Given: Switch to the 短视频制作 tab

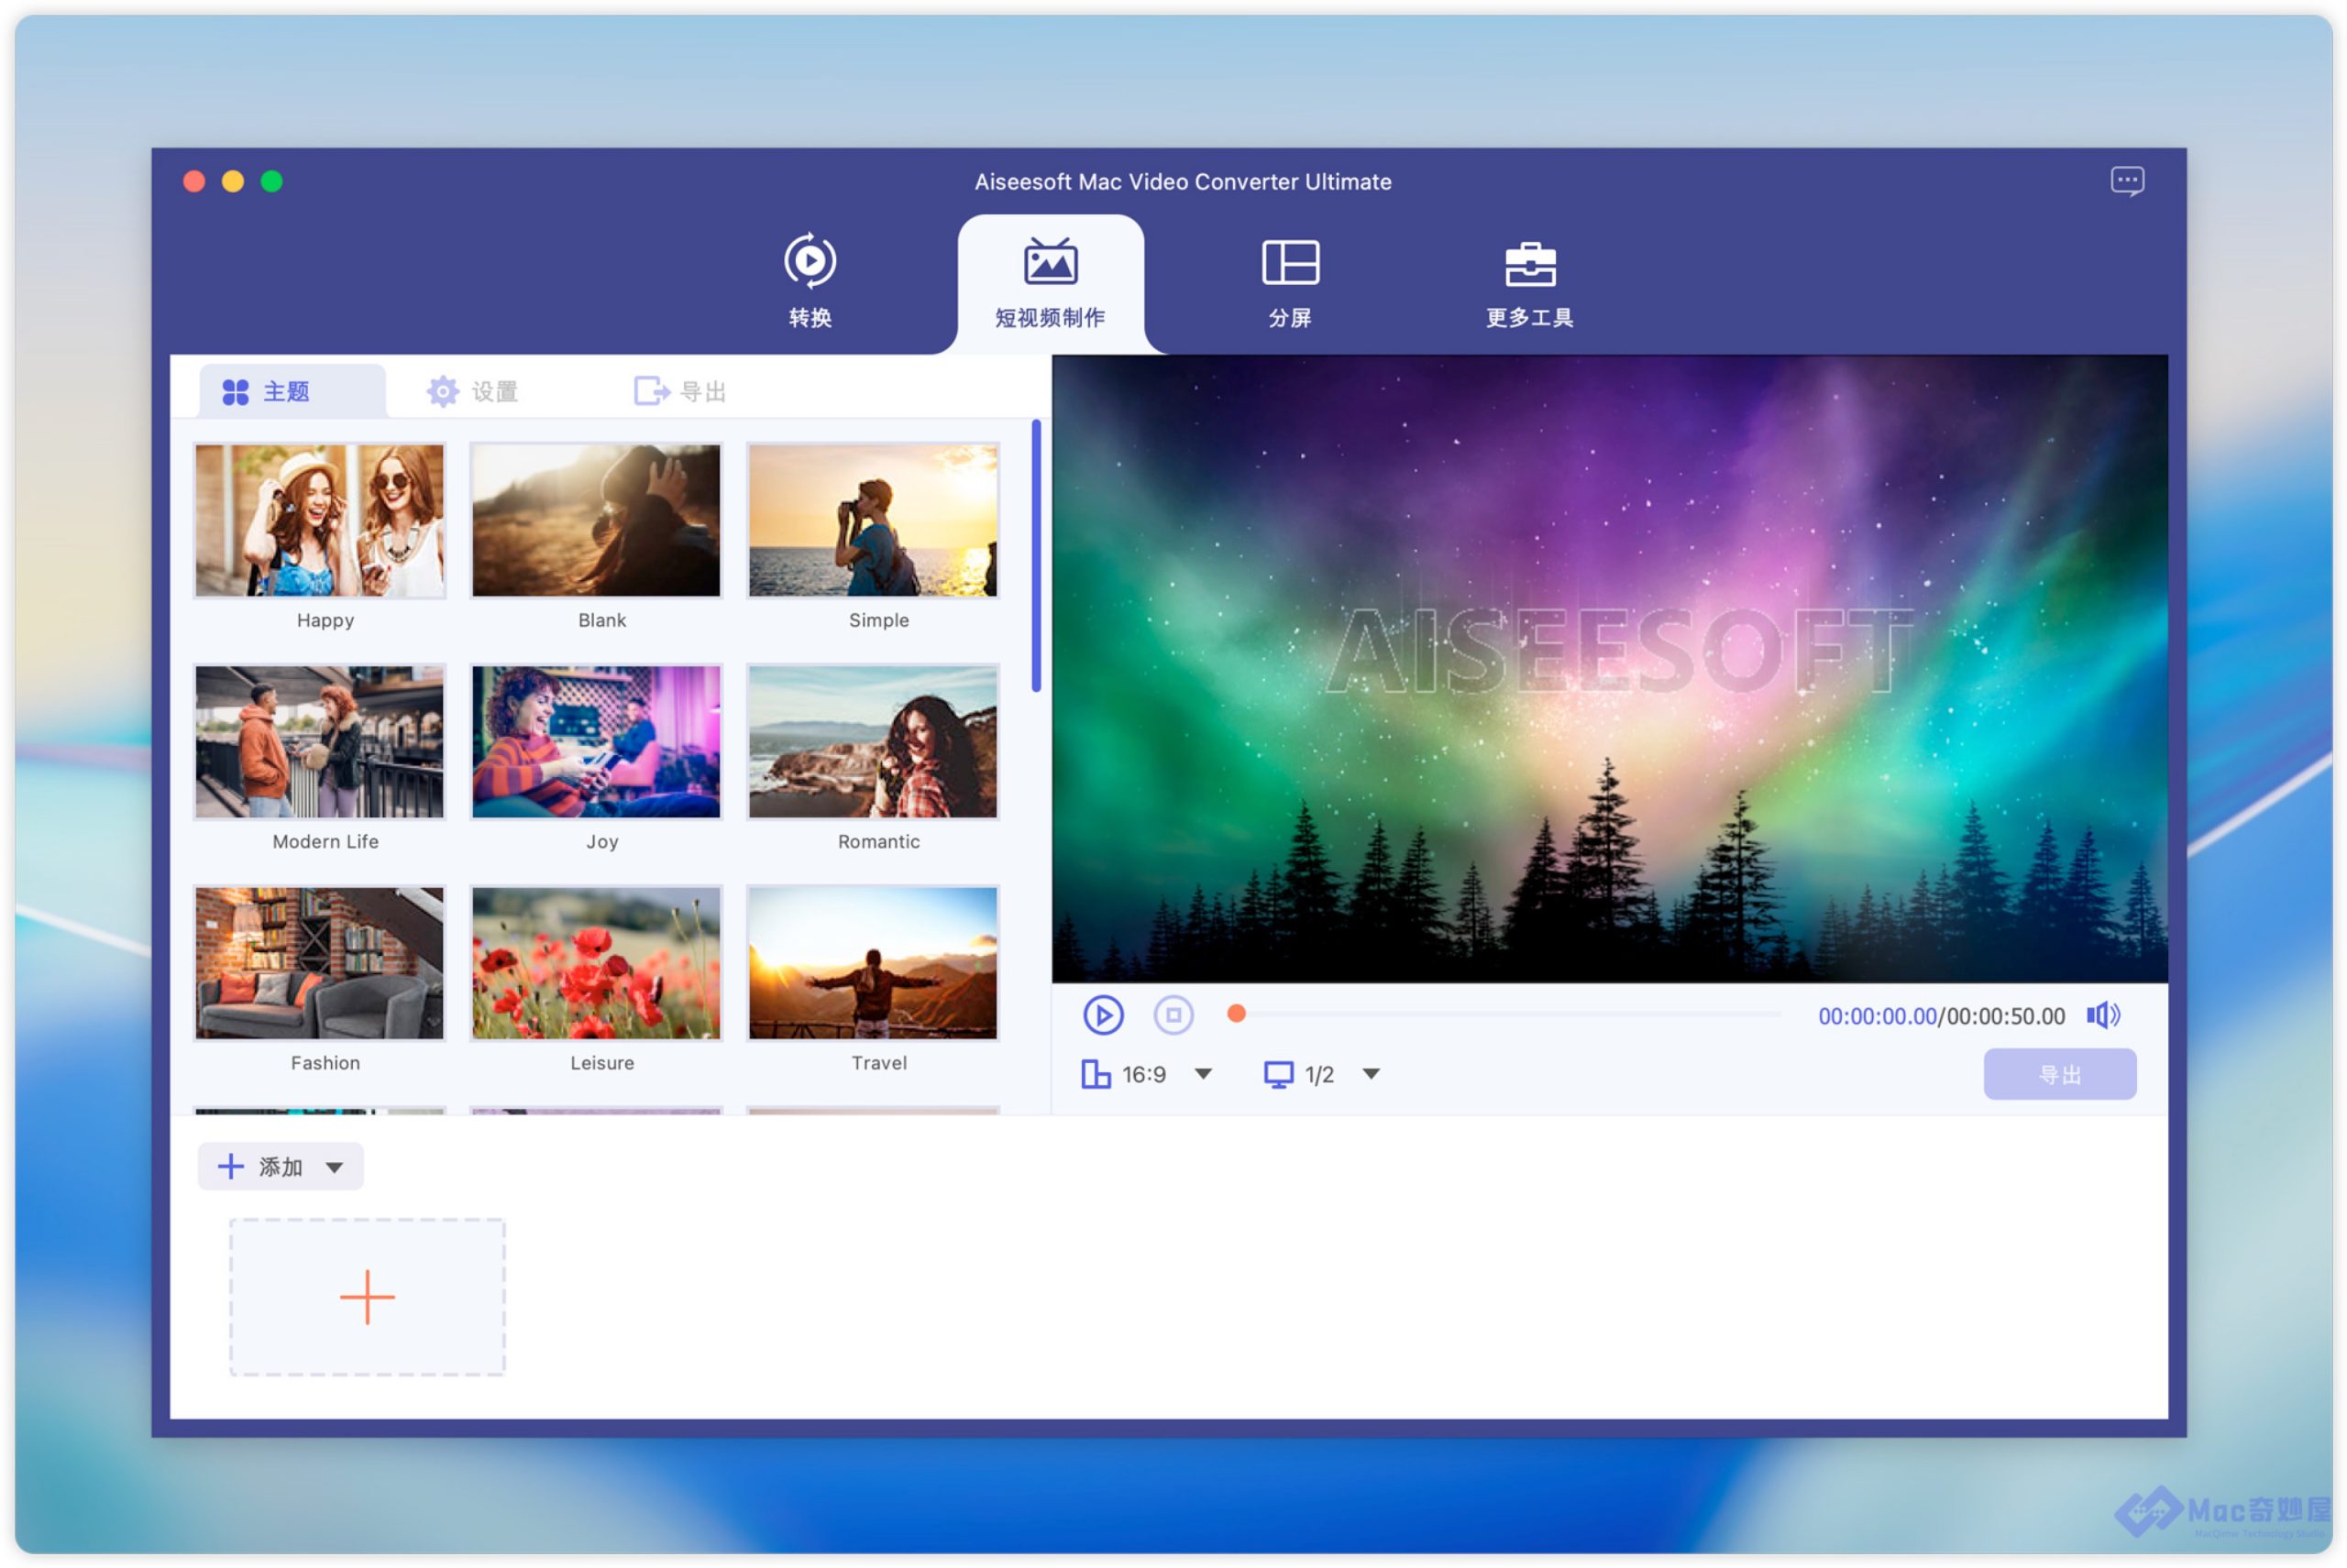Looking at the screenshot, I should [1050, 283].
